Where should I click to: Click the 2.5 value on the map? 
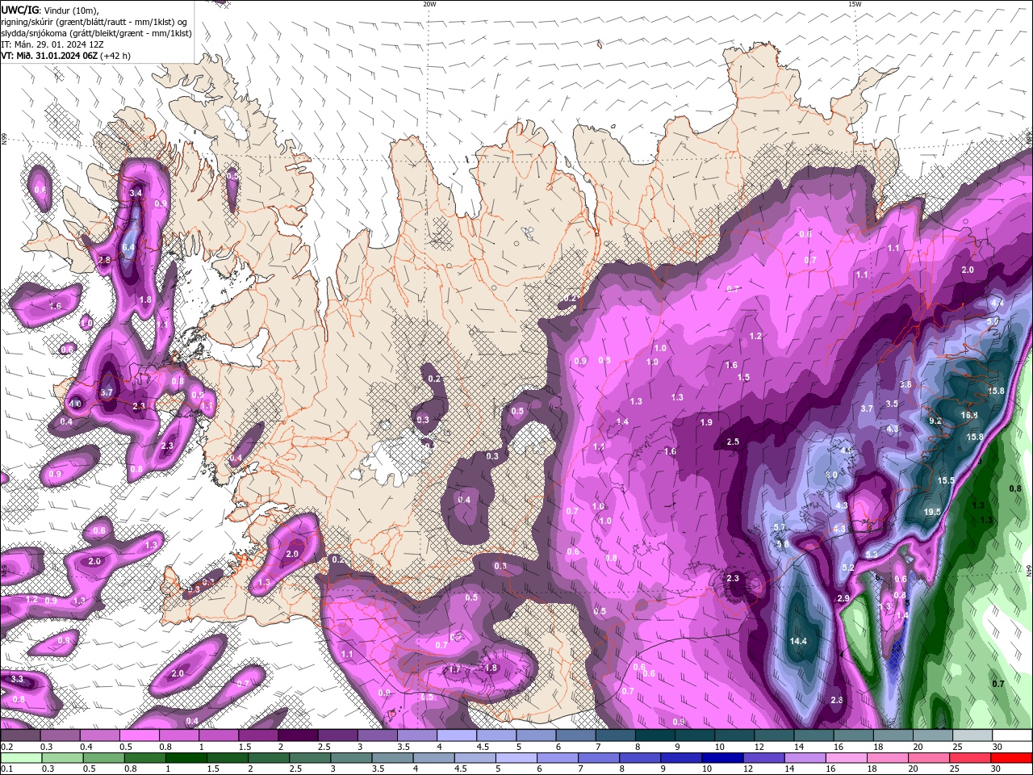click(x=733, y=442)
